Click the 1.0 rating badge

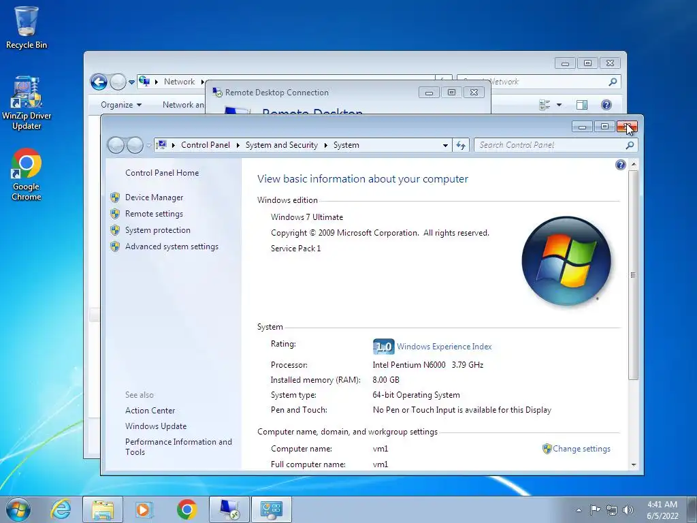click(x=384, y=347)
